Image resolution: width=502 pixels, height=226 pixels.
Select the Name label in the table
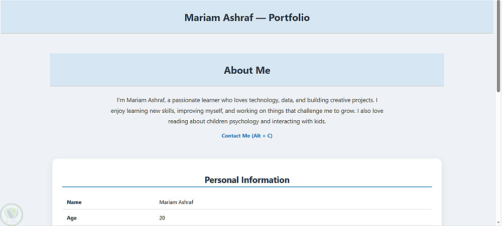point(74,202)
